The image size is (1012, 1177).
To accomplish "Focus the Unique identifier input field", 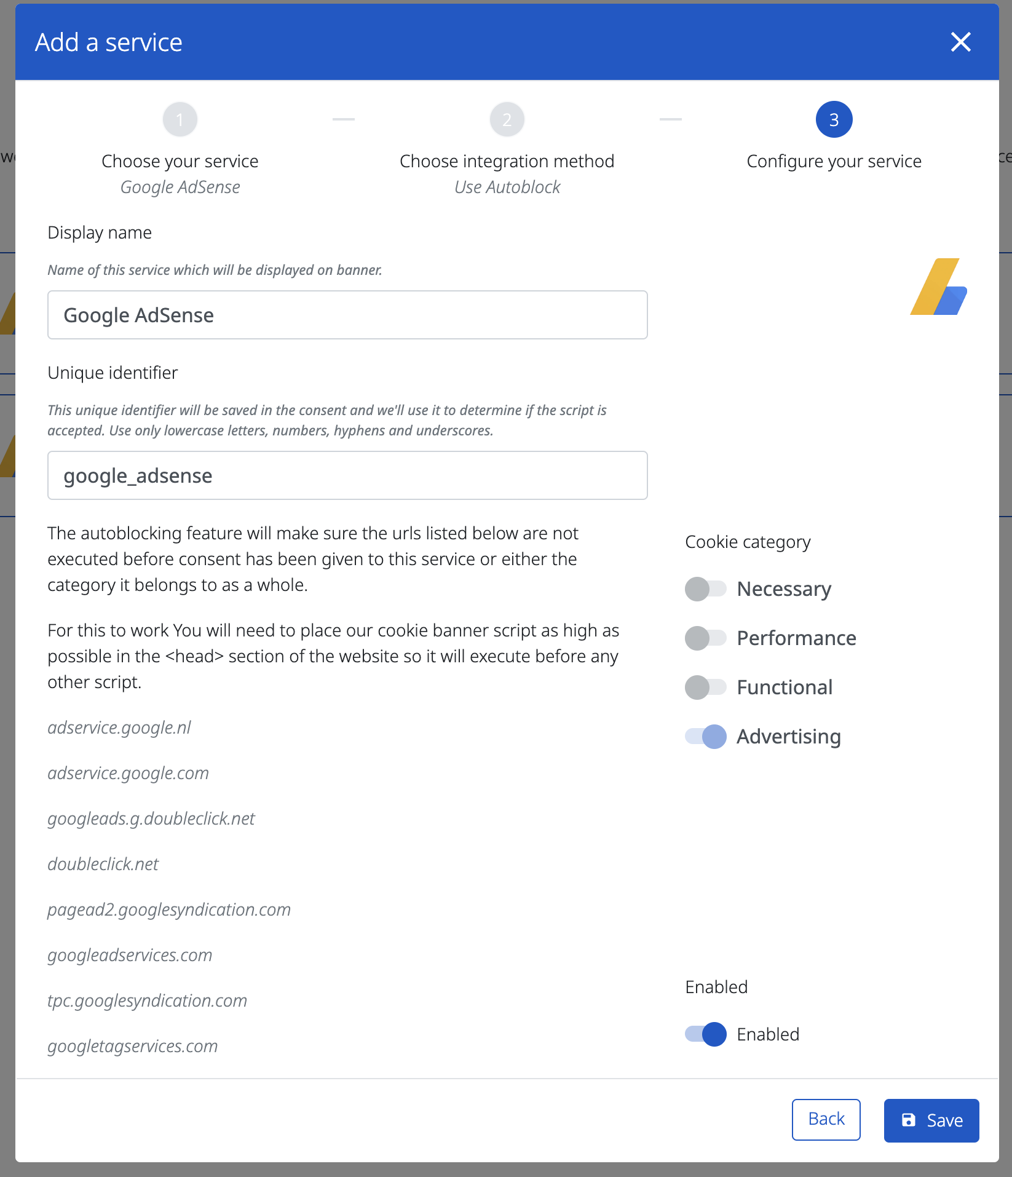I will pos(347,475).
